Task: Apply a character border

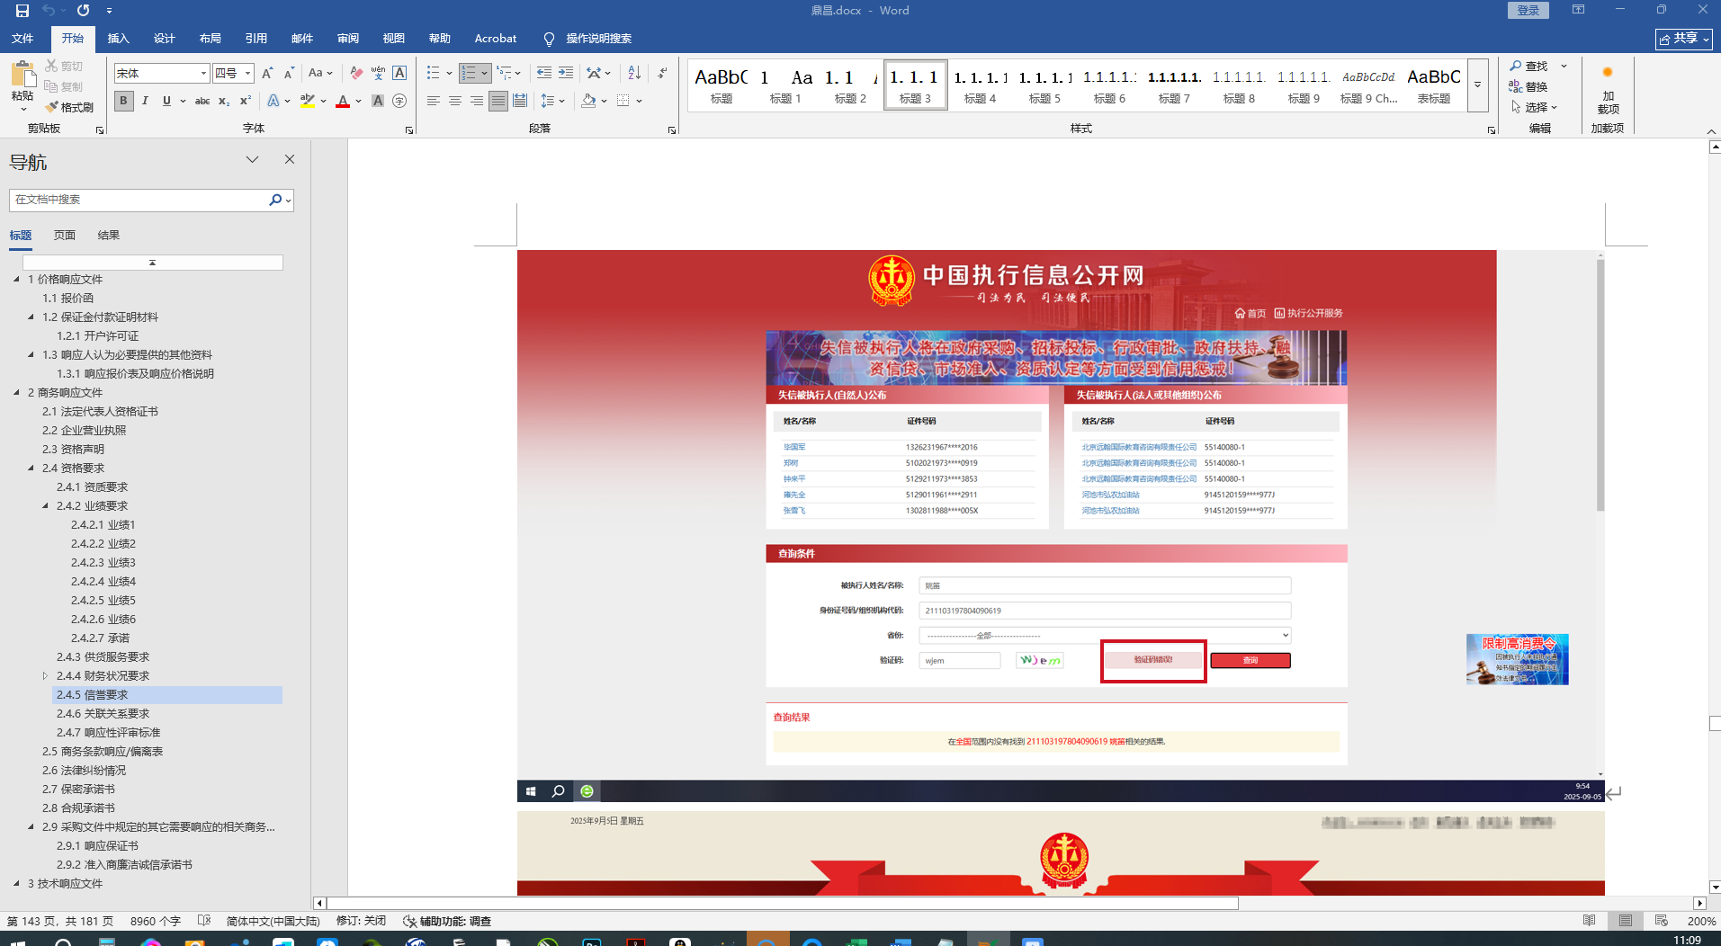Action: tap(399, 73)
